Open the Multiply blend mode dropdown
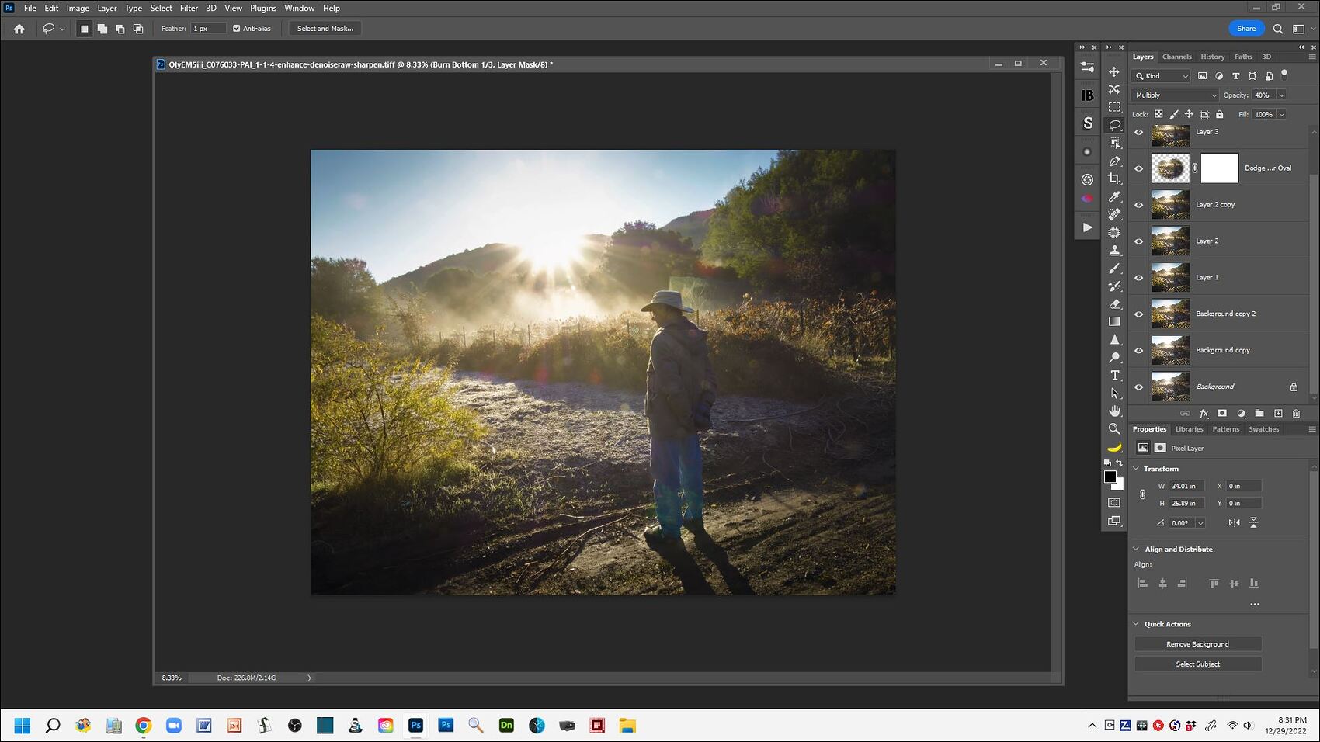1320x742 pixels. pos(1174,95)
